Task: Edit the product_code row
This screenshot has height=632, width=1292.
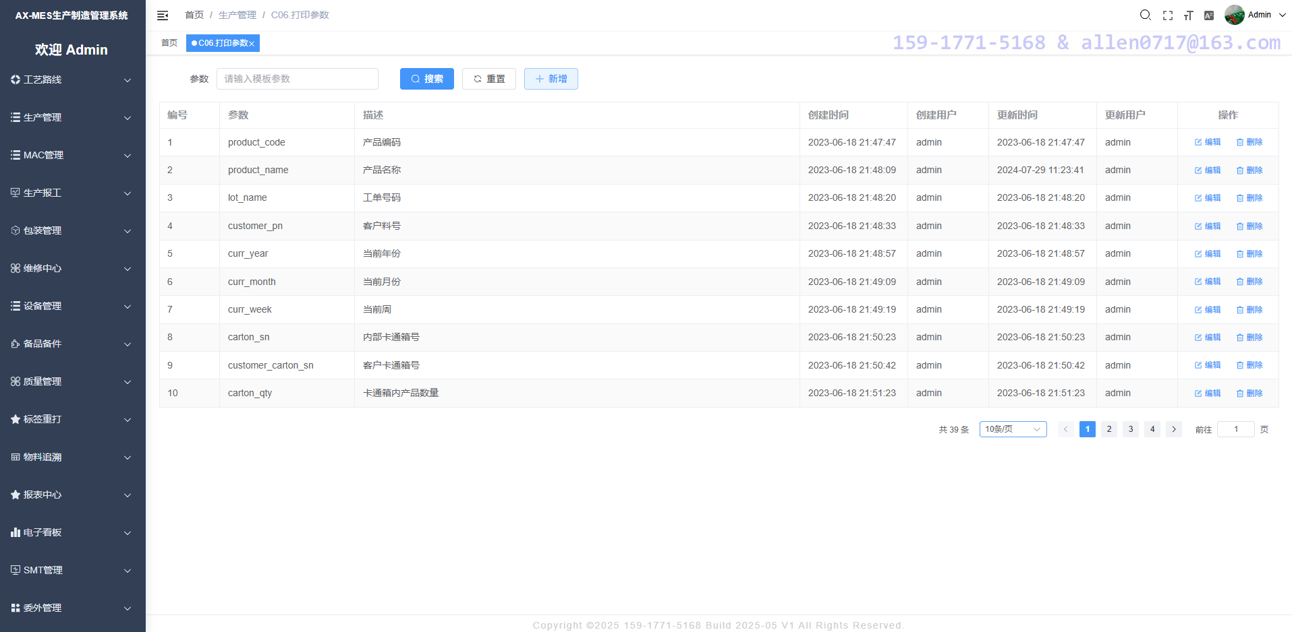Action: click(1208, 142)
